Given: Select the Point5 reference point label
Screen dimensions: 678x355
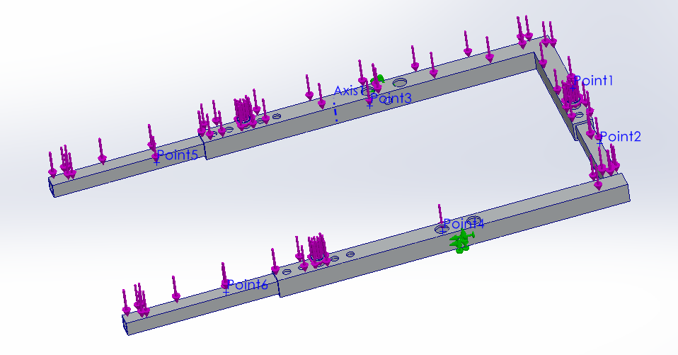Looking at the screenshot, I should coord(178,154).
